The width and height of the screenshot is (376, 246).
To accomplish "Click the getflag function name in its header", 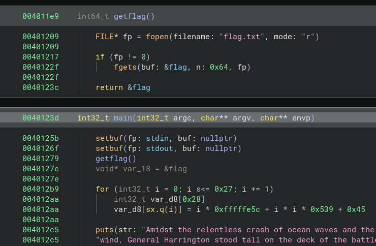I will click(130, 16).
